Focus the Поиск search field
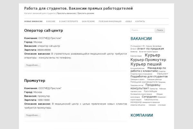 (x=142, y=30)
